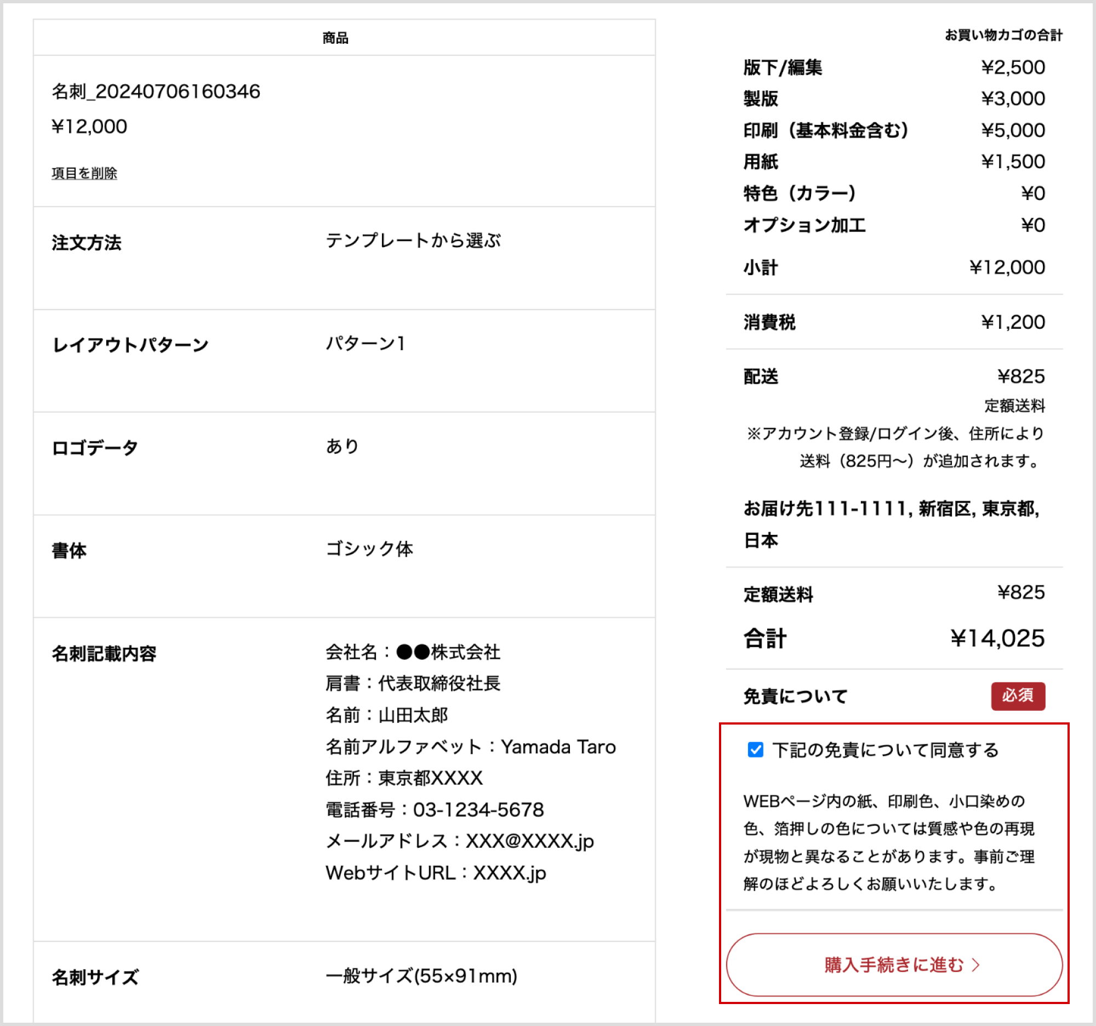Viewport: 1096px width, 1026px height.
Task: Click the 定額送料 text under 配送
Action: 1014,406
